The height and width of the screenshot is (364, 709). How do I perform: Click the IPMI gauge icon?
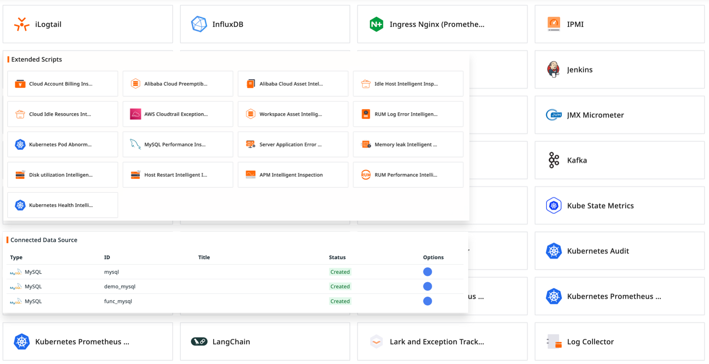(554, 24)
